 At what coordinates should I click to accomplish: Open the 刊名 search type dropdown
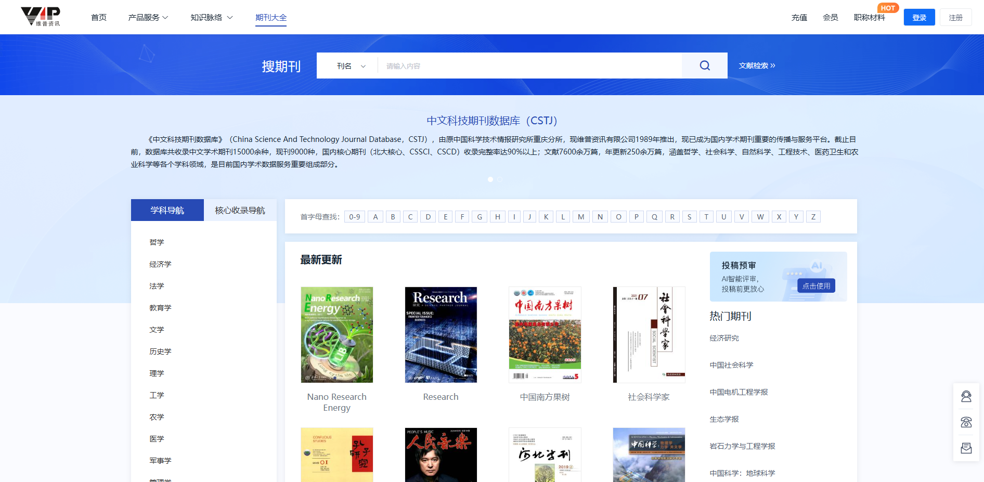pyautogui.click(x=351, y=66)
